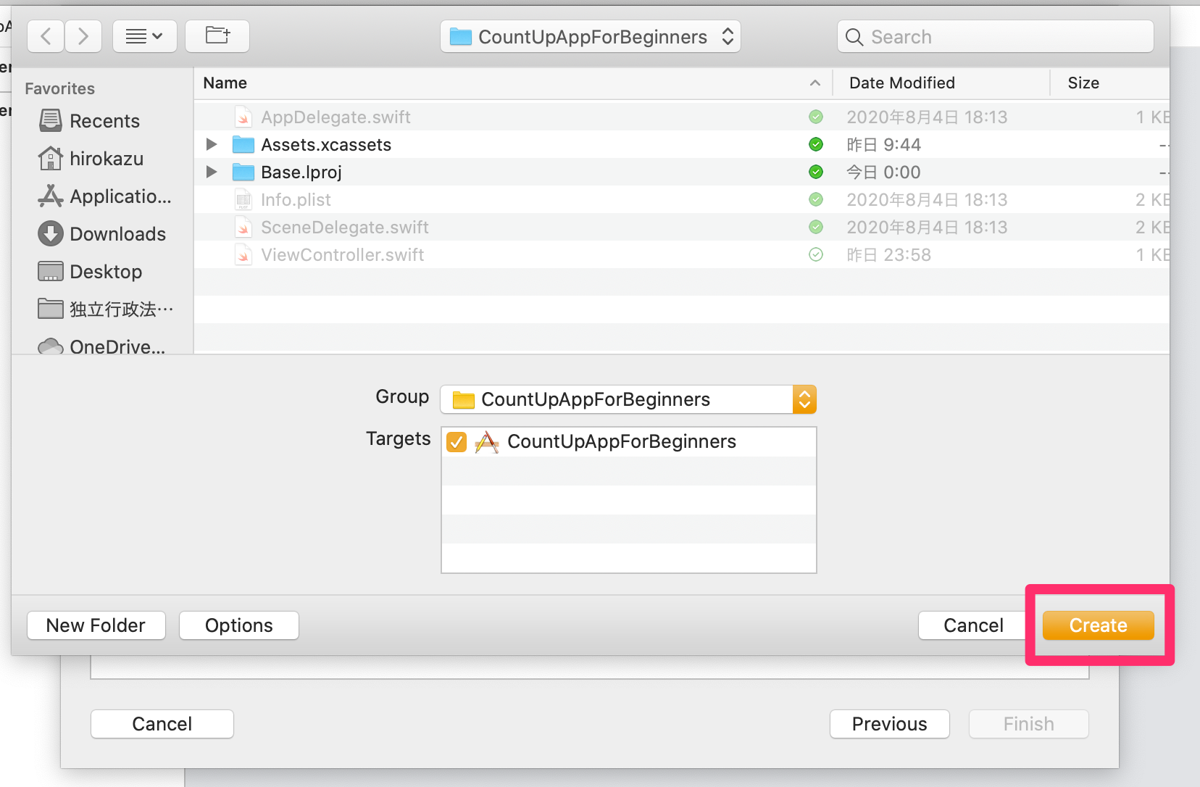Screen dimensions: 1200x787
Task: Go forward with the right chevron button
Action: (x=83, y=36)
